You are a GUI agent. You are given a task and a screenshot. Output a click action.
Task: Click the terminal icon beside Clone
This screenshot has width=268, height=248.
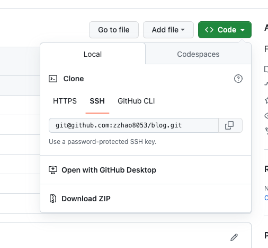[x=53, y=79]
